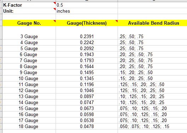The height and width of the screenshot is (133, 187).
Task: Click the 11 Gauge cell
Action: tap(29, 84)
